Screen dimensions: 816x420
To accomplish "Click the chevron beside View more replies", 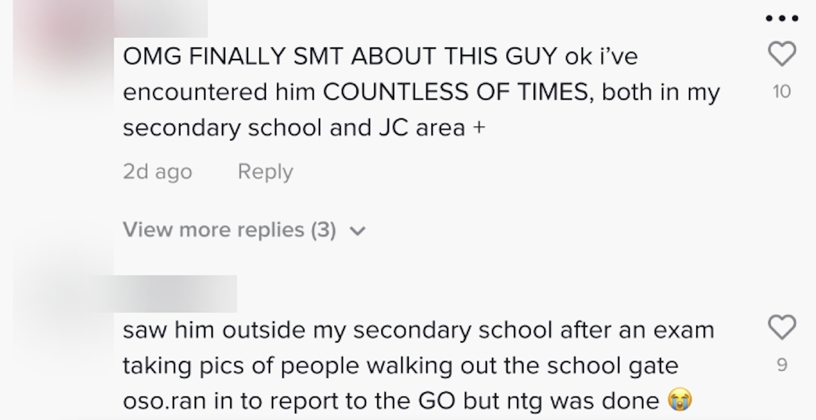I will pyautogui.click(x=357, y=231).
